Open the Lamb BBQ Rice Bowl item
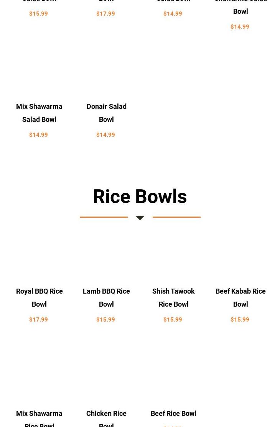 106,298
